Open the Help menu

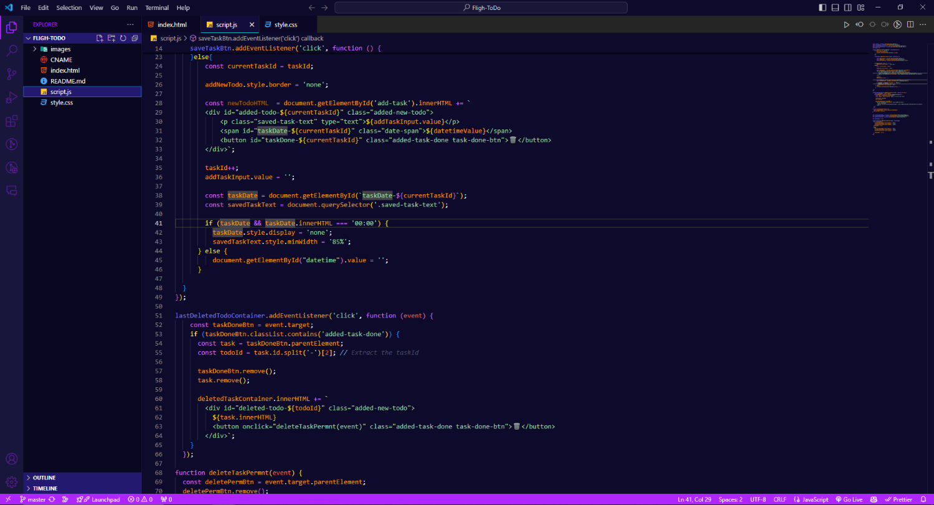pyautogui.click(x=183, y=7)
